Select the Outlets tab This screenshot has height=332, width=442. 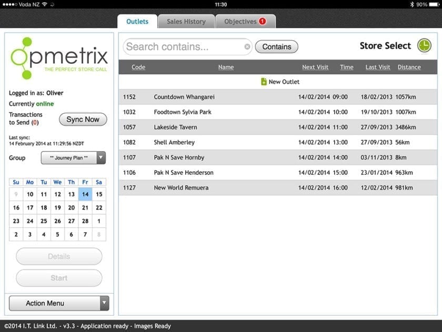[x=137, y=22]
